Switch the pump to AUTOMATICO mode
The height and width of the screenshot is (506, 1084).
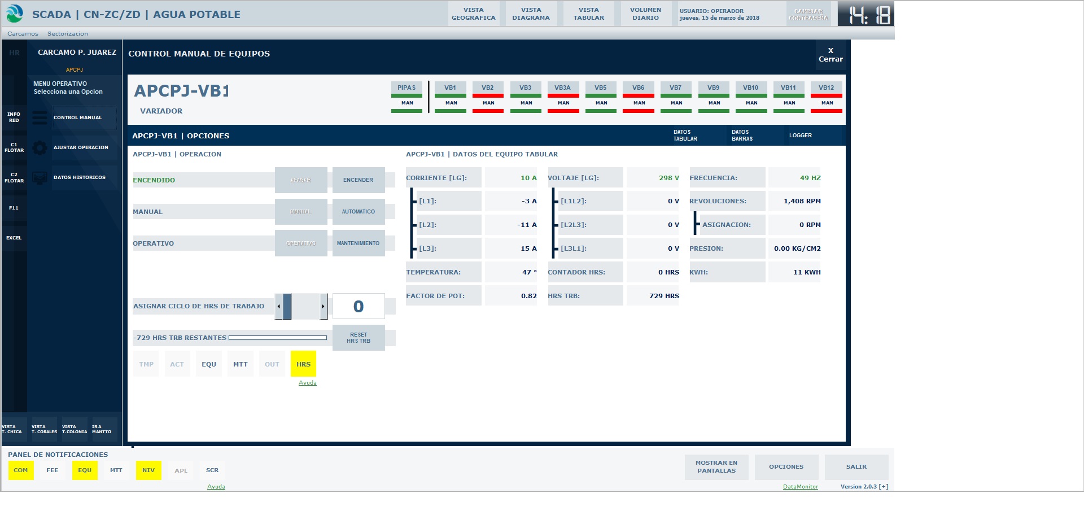[359, 212]
